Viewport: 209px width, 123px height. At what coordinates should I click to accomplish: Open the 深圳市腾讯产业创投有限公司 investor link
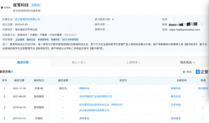point(95,97)
